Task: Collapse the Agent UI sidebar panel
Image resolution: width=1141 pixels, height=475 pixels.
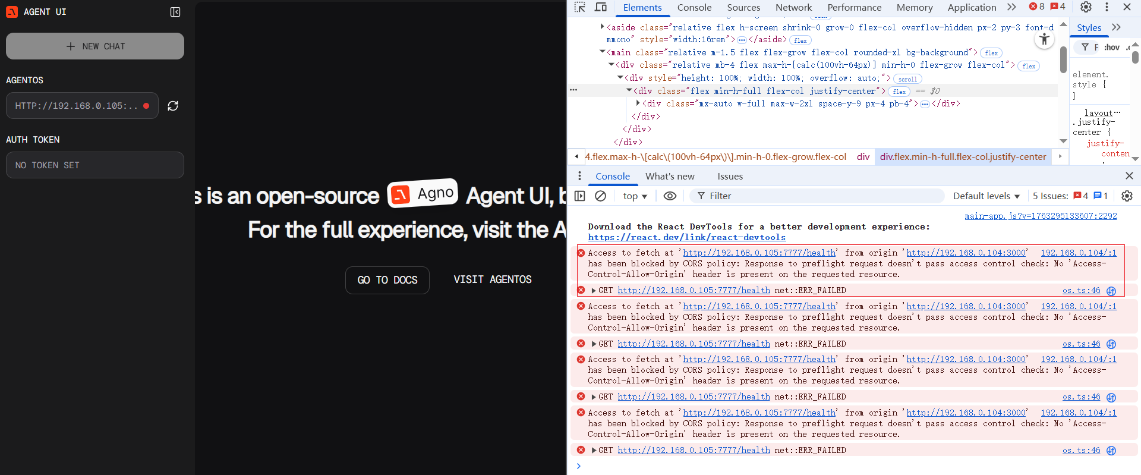Action: [175, 12]
